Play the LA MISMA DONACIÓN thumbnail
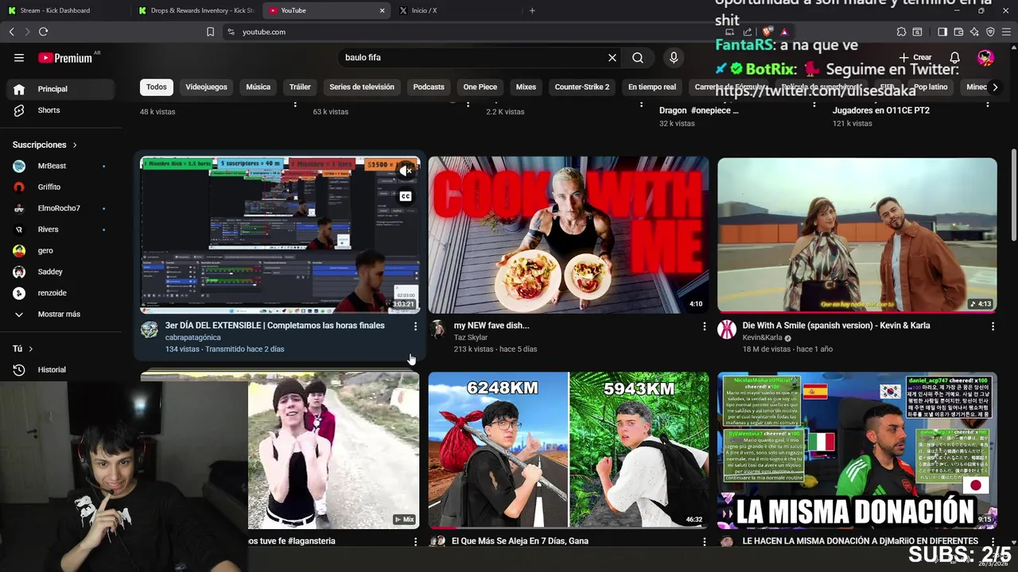1018x572 pixels. 857,450
